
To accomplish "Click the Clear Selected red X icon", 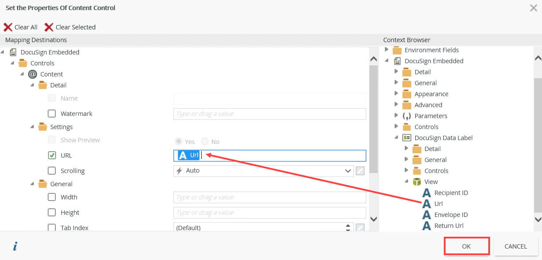I will pos(49,27).
